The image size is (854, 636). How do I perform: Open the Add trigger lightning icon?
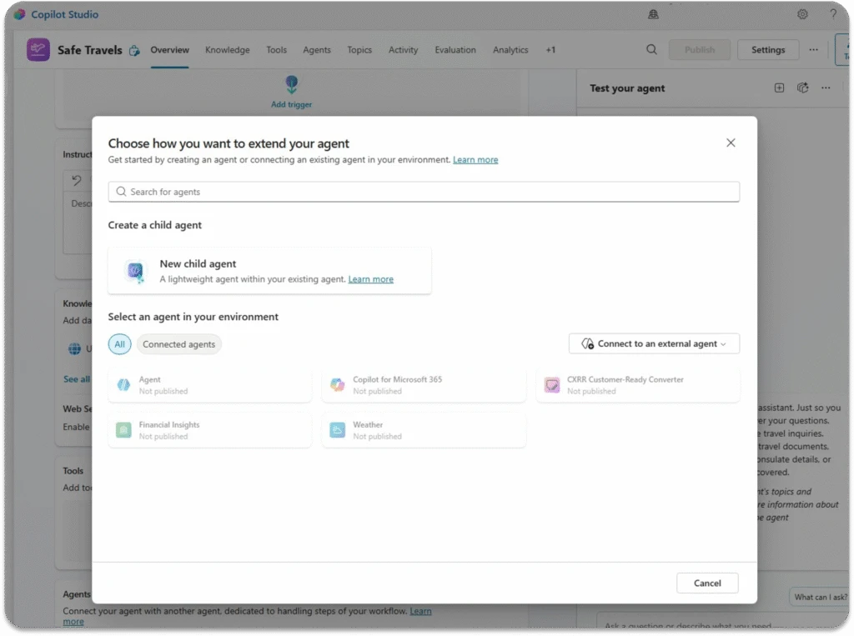point(291,83)
